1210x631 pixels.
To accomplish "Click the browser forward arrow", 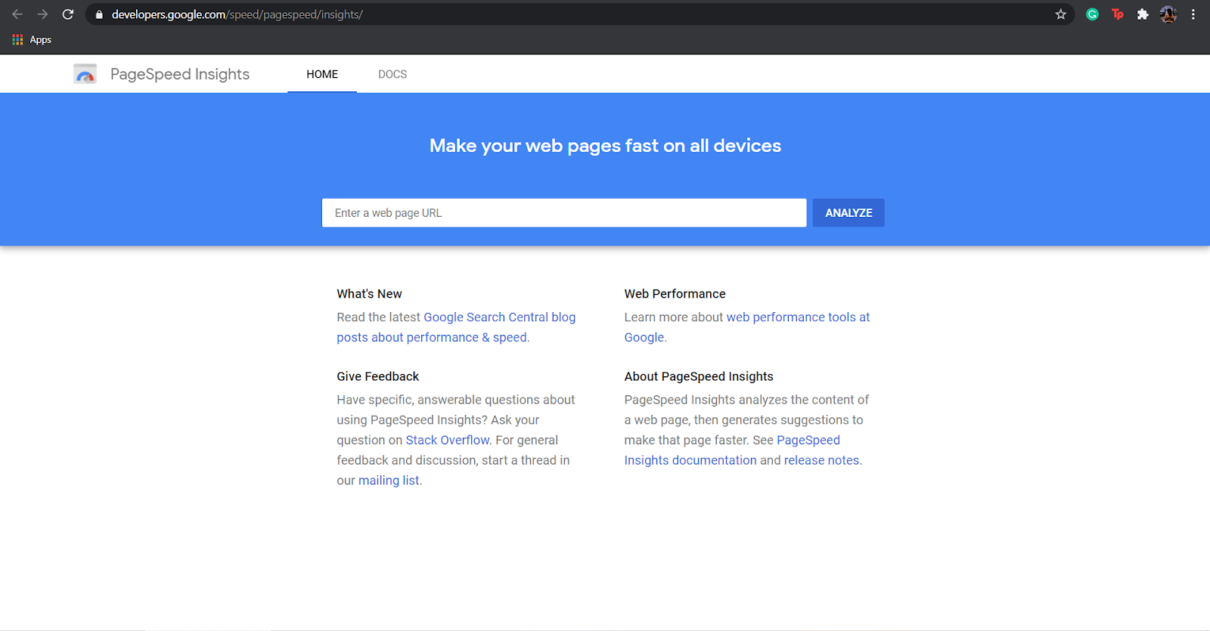I will coord(42,14).
